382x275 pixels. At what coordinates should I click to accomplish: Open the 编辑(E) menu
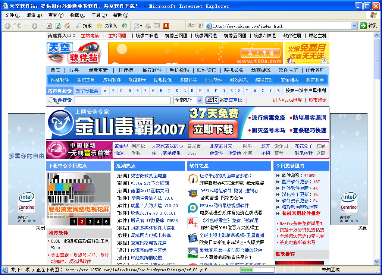pos(34,15)
